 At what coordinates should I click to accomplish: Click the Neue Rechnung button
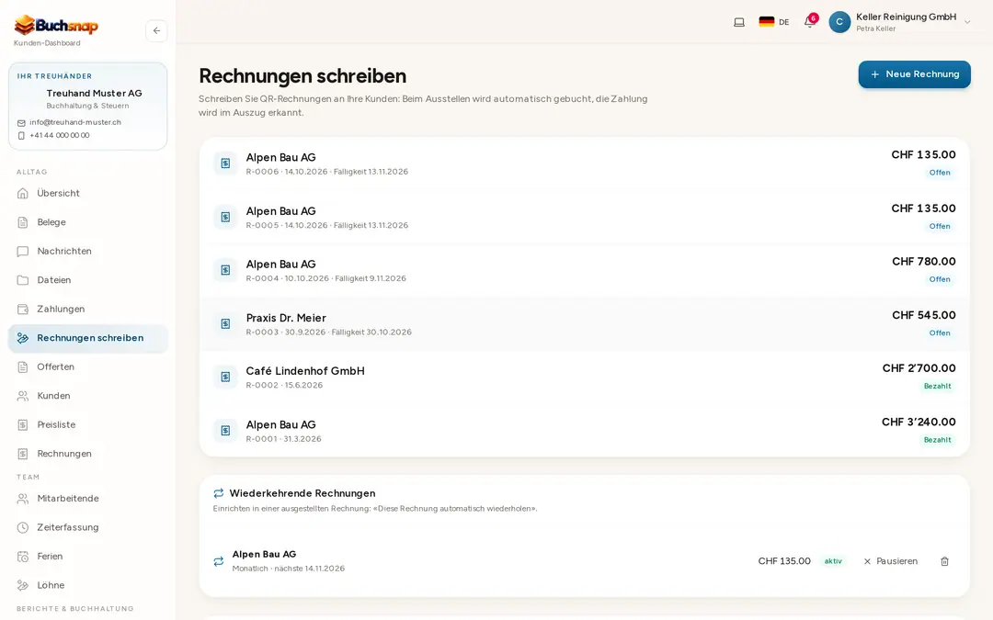pos(914,74)
